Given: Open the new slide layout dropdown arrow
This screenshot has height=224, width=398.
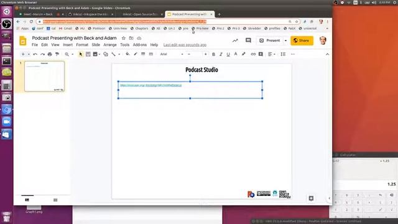Looking at the screenshot, I should pyautogui.click(x=29, y=54).
